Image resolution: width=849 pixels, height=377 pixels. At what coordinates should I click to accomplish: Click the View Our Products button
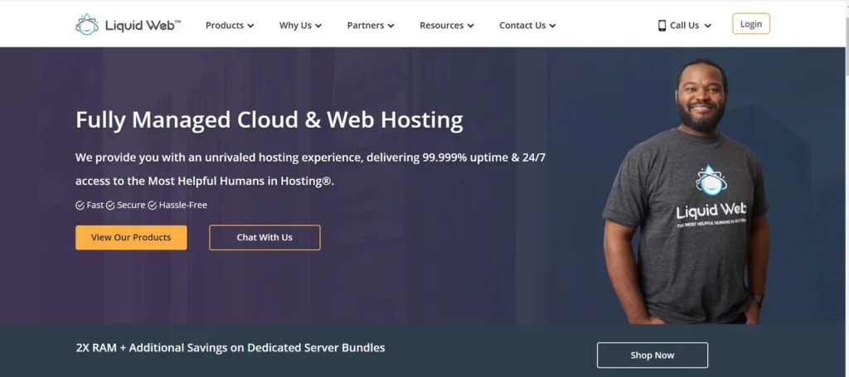131,238
